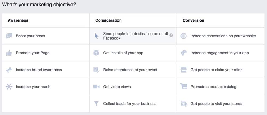Viewport: 267px width, 115px height.
Task: Click the globe icon for website conversions
Action: point(184,36)
